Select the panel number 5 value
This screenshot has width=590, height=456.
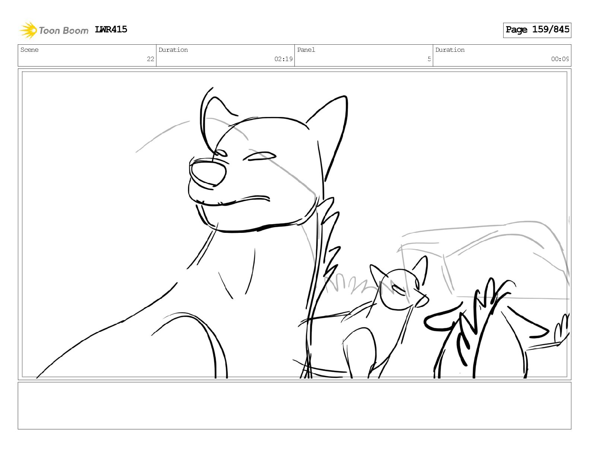tap(429, 59)
